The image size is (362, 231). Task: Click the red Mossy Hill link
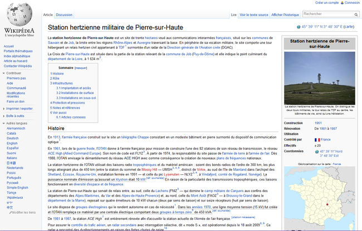tap(149, 170)
